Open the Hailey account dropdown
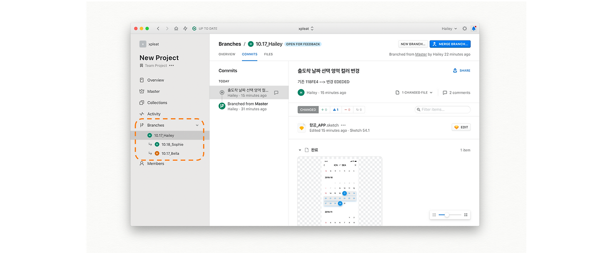The height and width of the screenshot is (253, 612). [x=449, y=29]
